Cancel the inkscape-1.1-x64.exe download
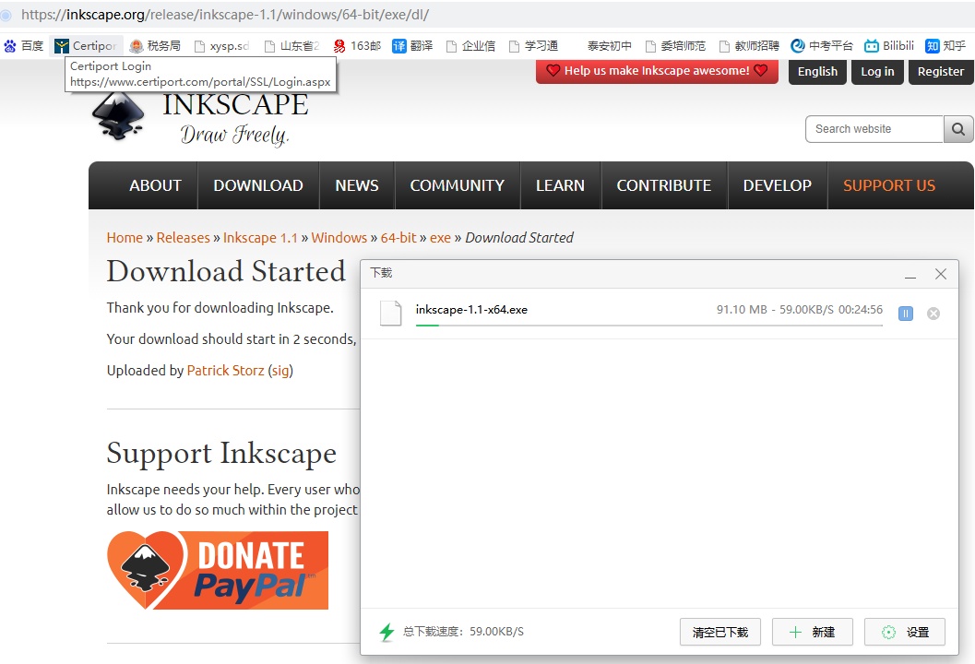Image resolution: width=975 pixels, height=664 pixels. (x=933, y=314)
